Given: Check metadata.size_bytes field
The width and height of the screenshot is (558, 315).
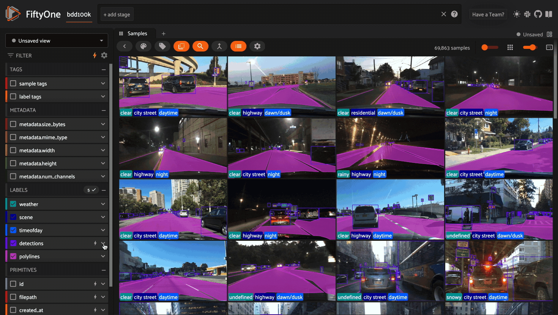Looking at the screenshot, I should click(x=13, y=124).
